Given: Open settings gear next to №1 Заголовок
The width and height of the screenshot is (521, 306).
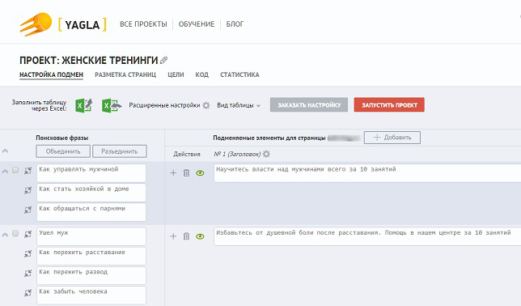Looking at the screenshot, I should 266,154.
